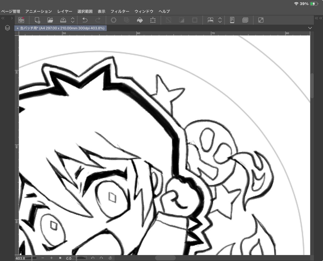Zoom out with minus button
323x261 pixels.
click(x=43, y=258)
